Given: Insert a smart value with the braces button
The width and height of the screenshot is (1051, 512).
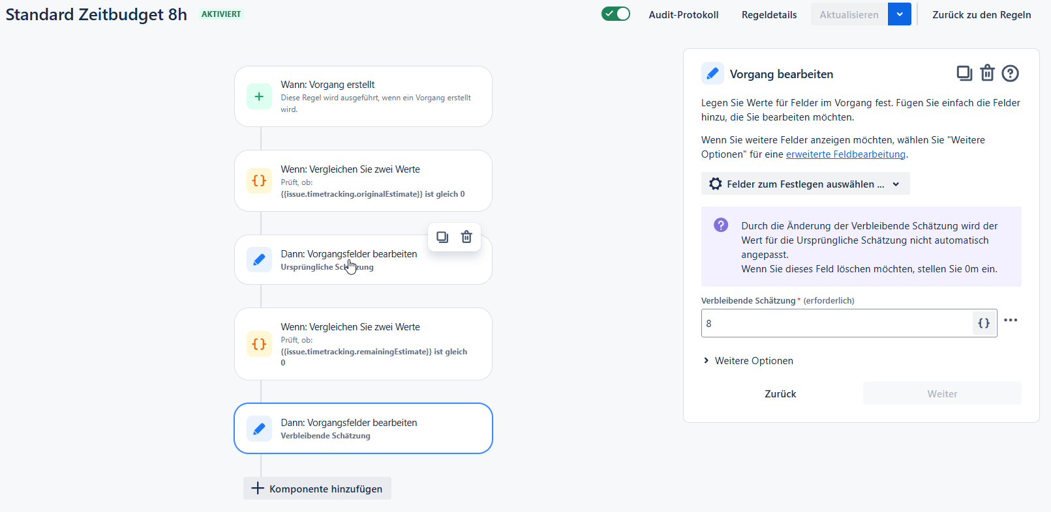Looking at the screenshot, I should click(x=984, y=323).
